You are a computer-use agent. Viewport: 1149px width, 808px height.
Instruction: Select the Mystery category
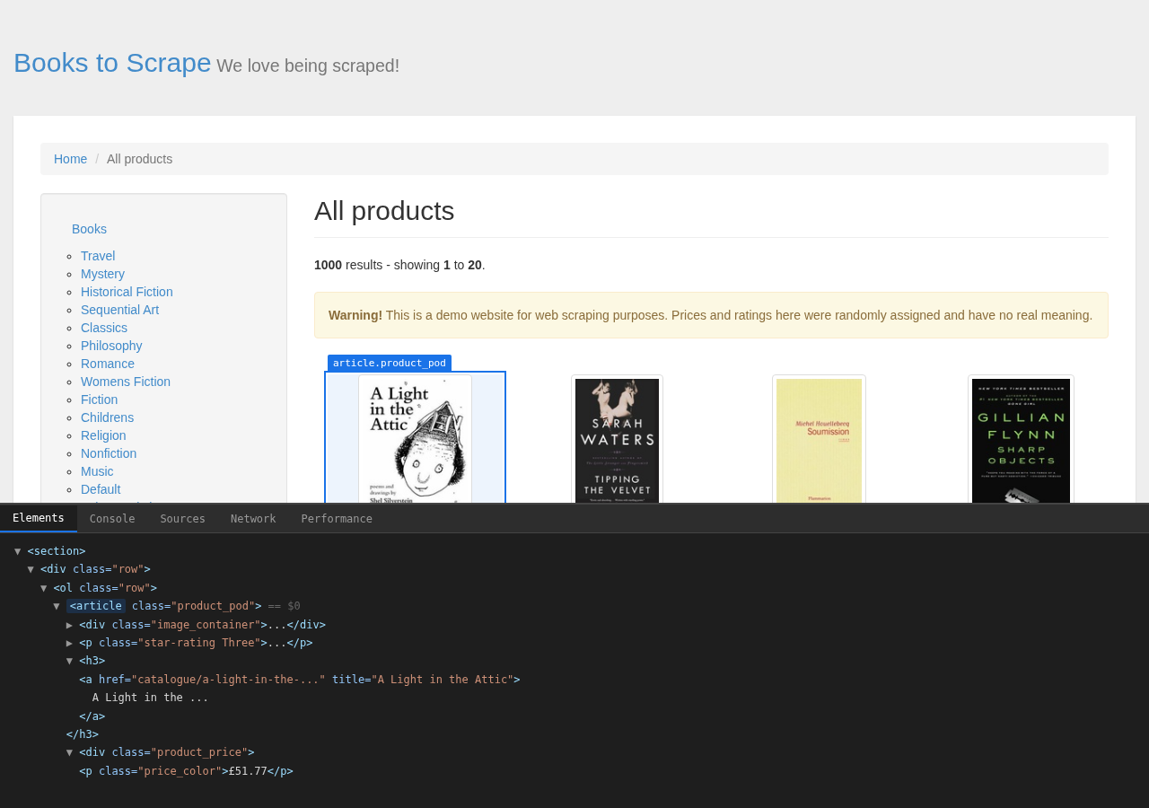(x=102, y=274)
